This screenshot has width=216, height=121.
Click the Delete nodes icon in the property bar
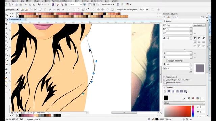click(x=27, y=10)
